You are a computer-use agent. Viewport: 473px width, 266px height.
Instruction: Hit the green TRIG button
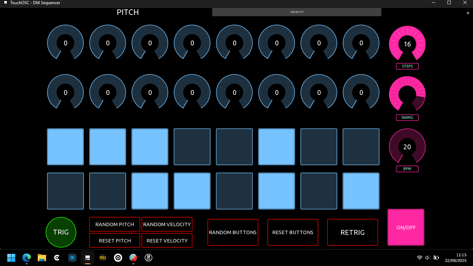coord(61,232)
